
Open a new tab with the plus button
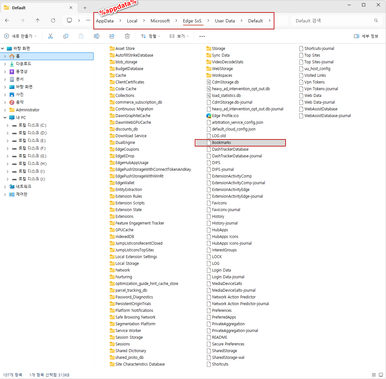pos(85,8)
